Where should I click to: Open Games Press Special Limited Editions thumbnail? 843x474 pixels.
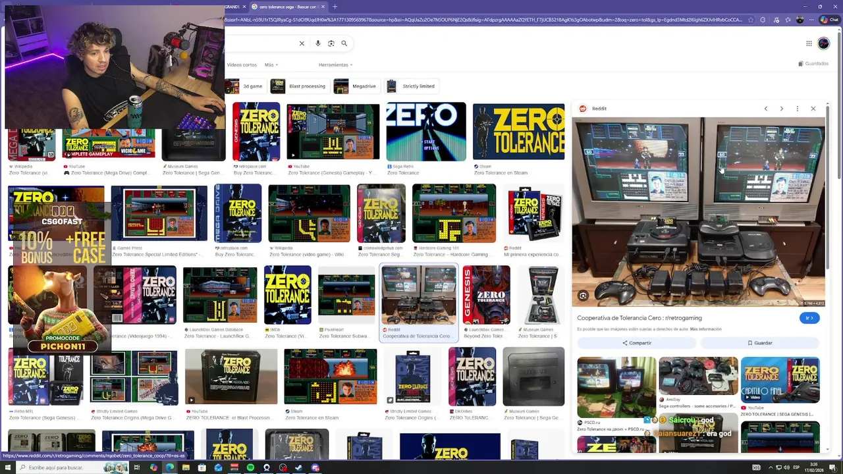click(159, 213)
